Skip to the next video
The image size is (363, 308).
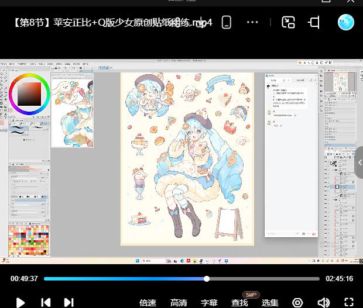point(69,302)
